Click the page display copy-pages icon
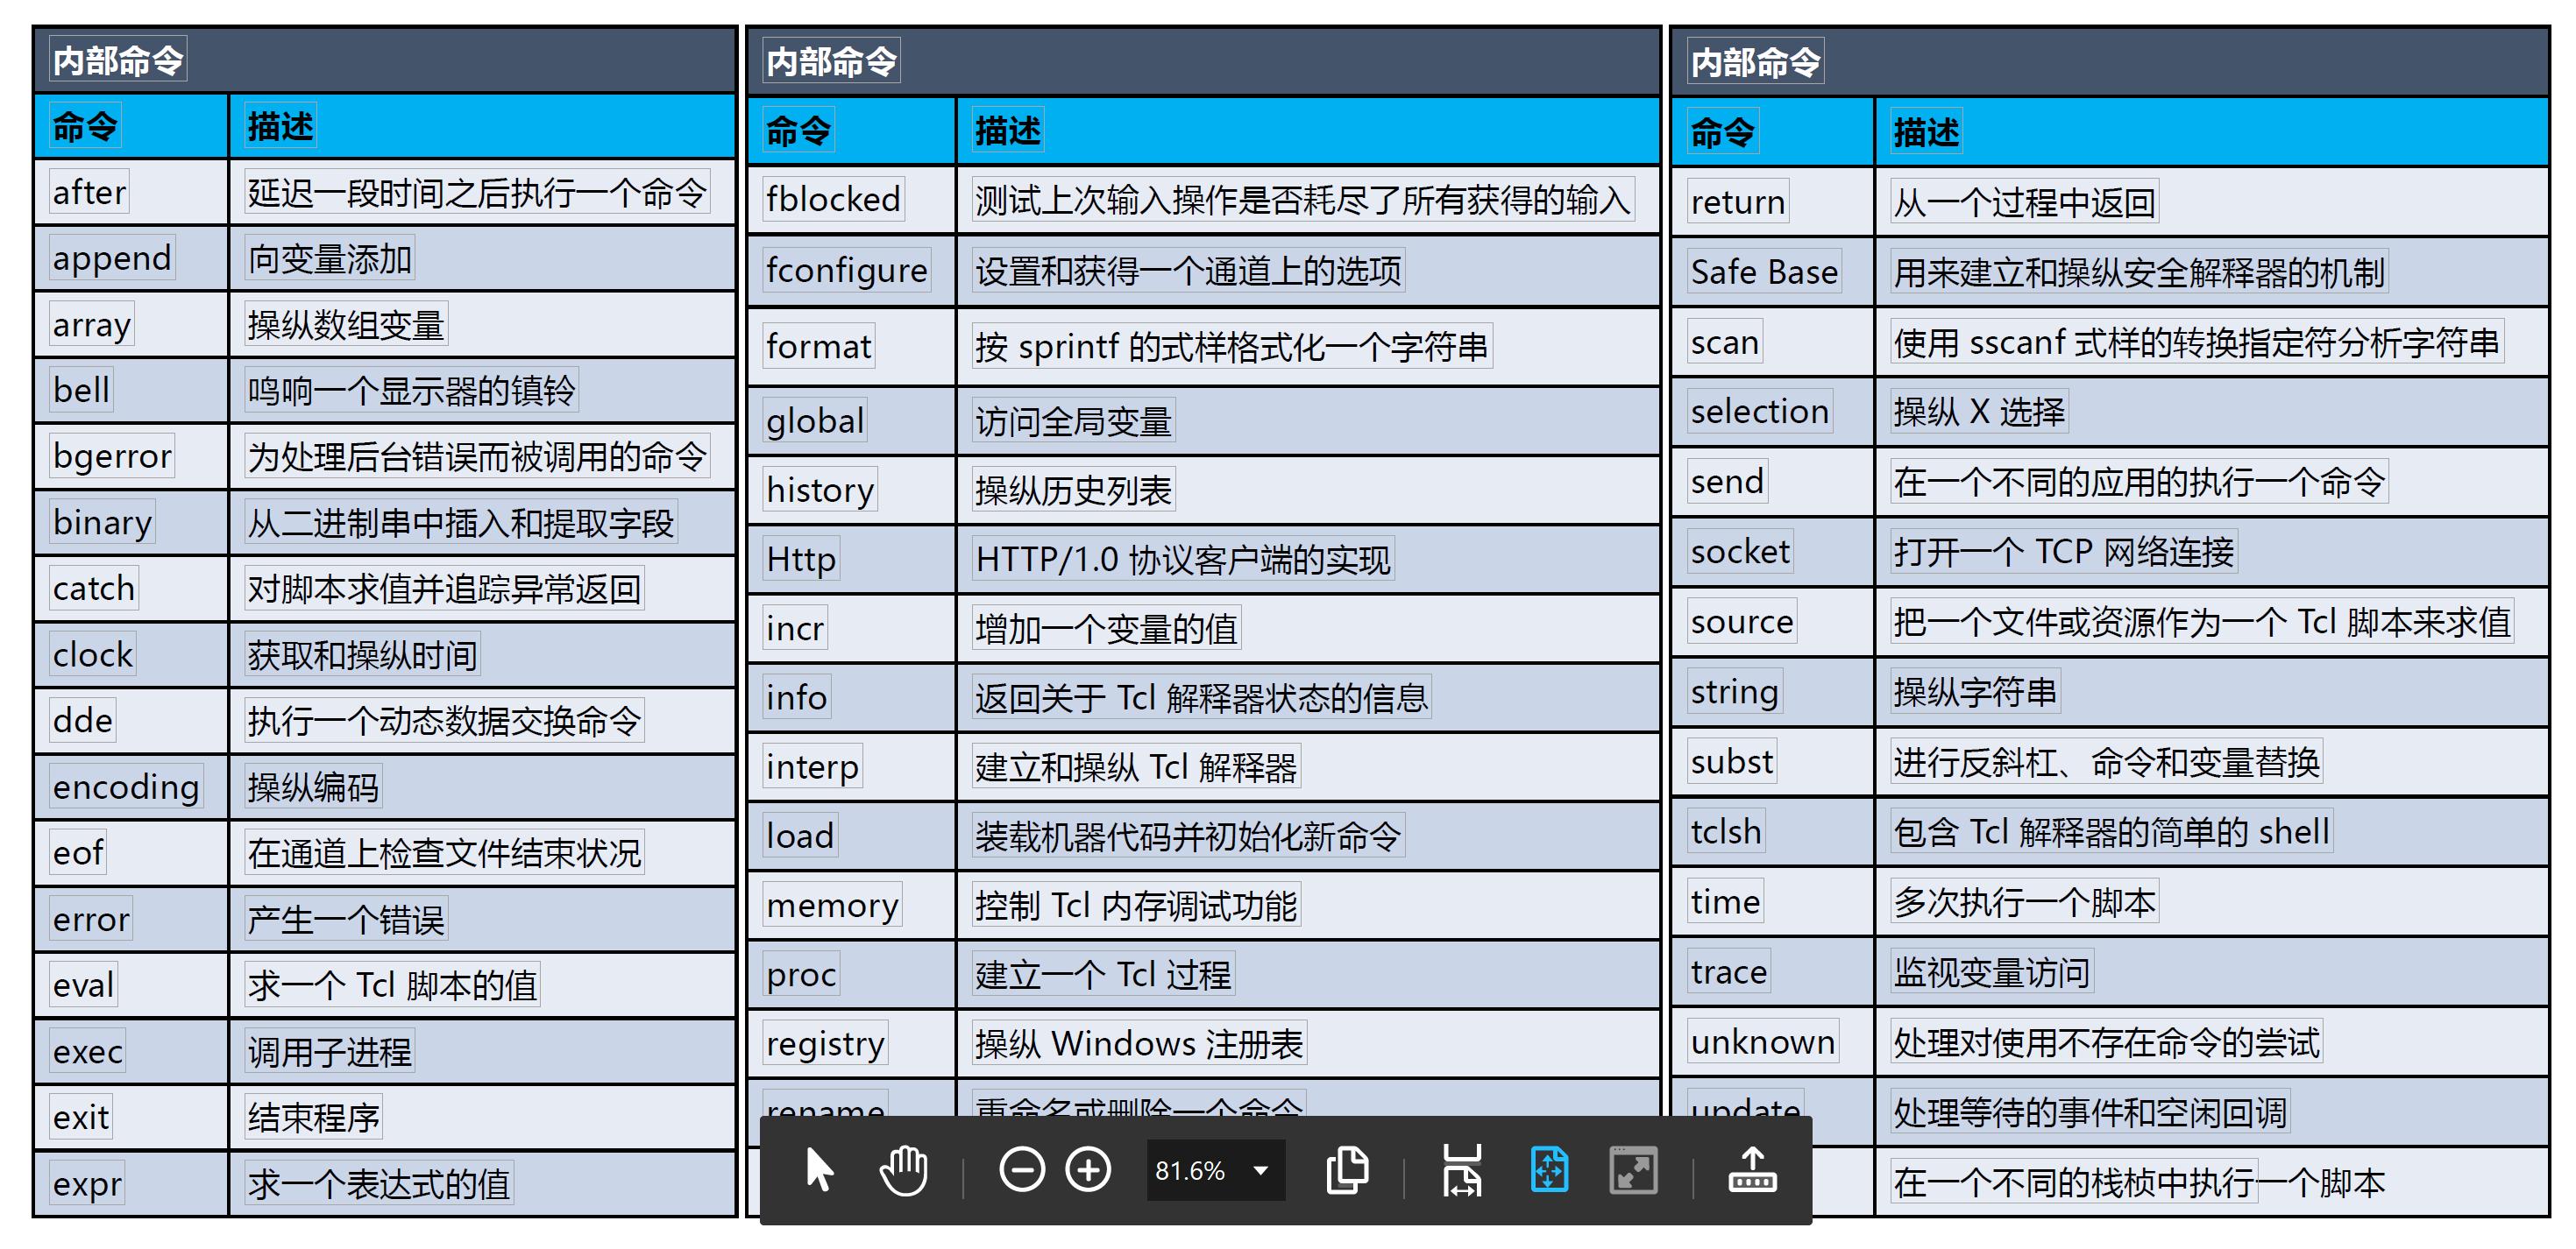Image resolution: width=2576 pixels, height=1249 pixels. click(x=1347, y=1170)
